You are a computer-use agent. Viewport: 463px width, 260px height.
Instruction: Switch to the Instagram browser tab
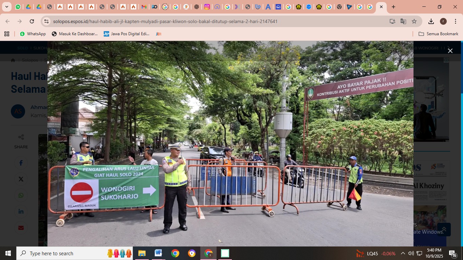207,7
